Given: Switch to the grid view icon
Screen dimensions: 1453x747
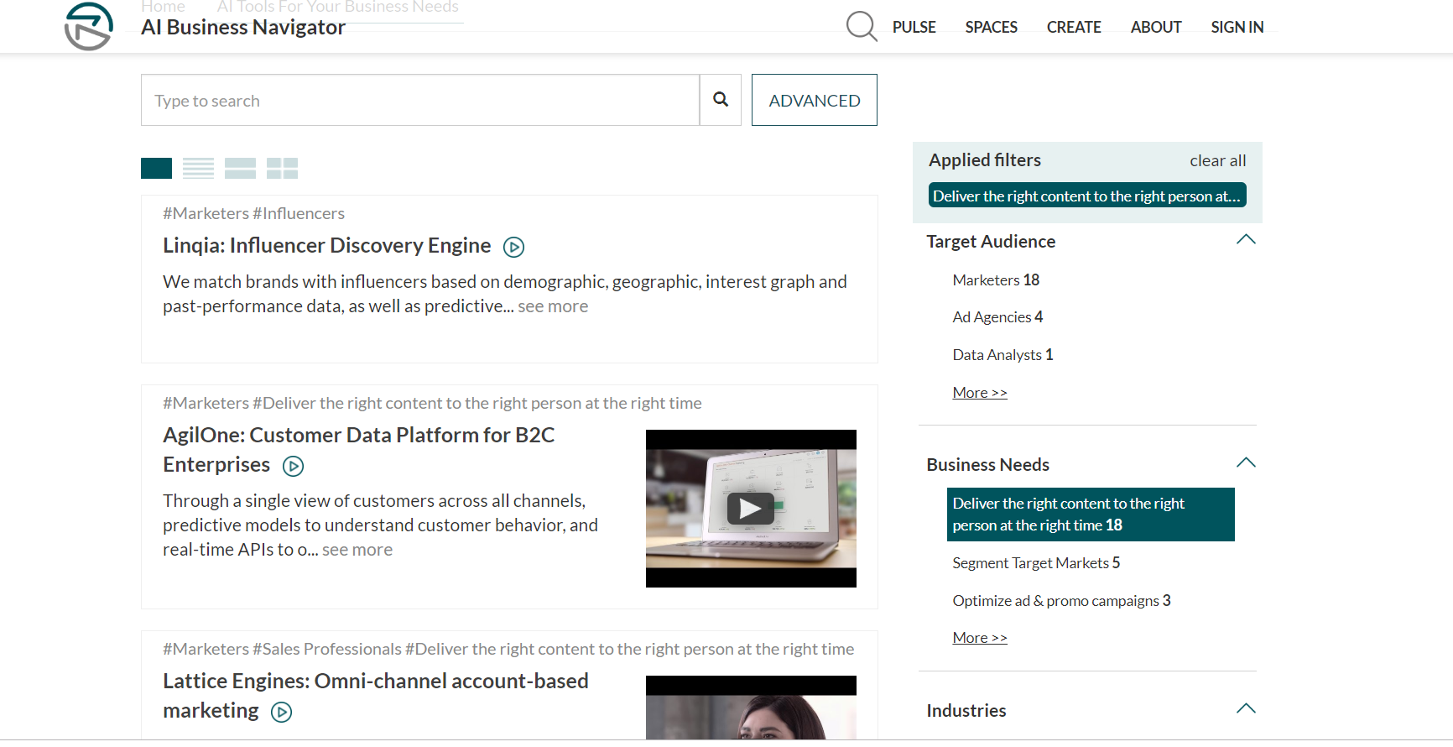Looking at the screenshot, I should coord(282,168).
